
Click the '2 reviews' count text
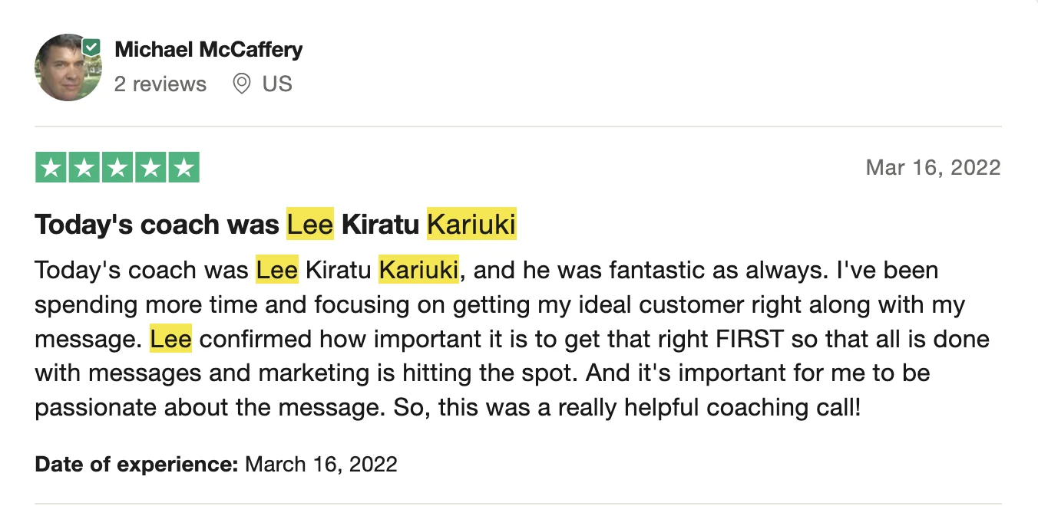point(160,84)
